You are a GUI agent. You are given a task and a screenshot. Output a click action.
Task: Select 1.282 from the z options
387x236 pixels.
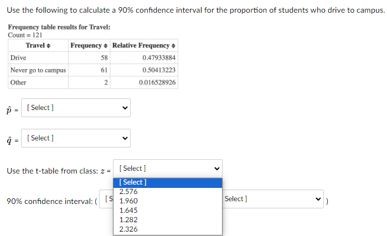click(x=128, y=220)
